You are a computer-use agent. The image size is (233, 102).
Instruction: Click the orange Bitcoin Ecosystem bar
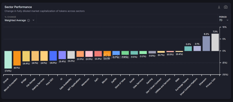17,58
